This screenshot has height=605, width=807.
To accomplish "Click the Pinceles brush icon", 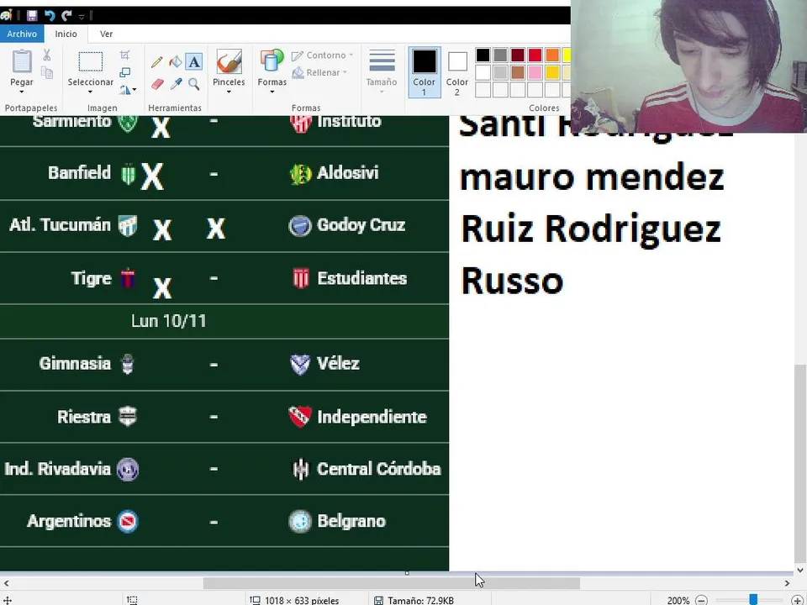I will click(229, 61).
